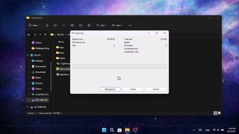
Task: Click taskbar app icon with red badge
Action: pyautogui.click(x=135, y=130)
